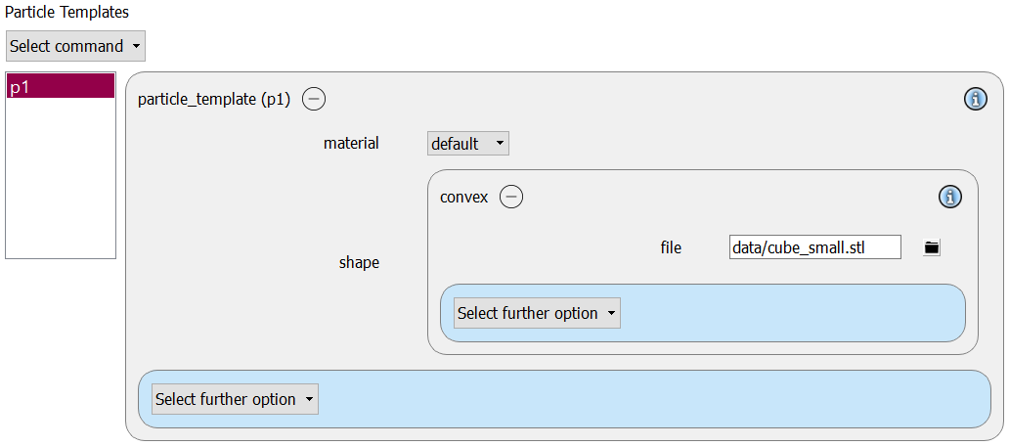Screen dimensions: 1009x446
Task: Click the file path input field
Action: pyautogui.click(x=814, y=247)
